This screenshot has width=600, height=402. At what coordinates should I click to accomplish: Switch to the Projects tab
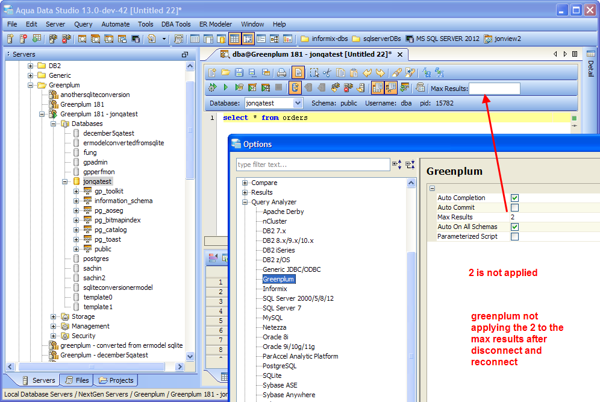click(x=116, y=380)
